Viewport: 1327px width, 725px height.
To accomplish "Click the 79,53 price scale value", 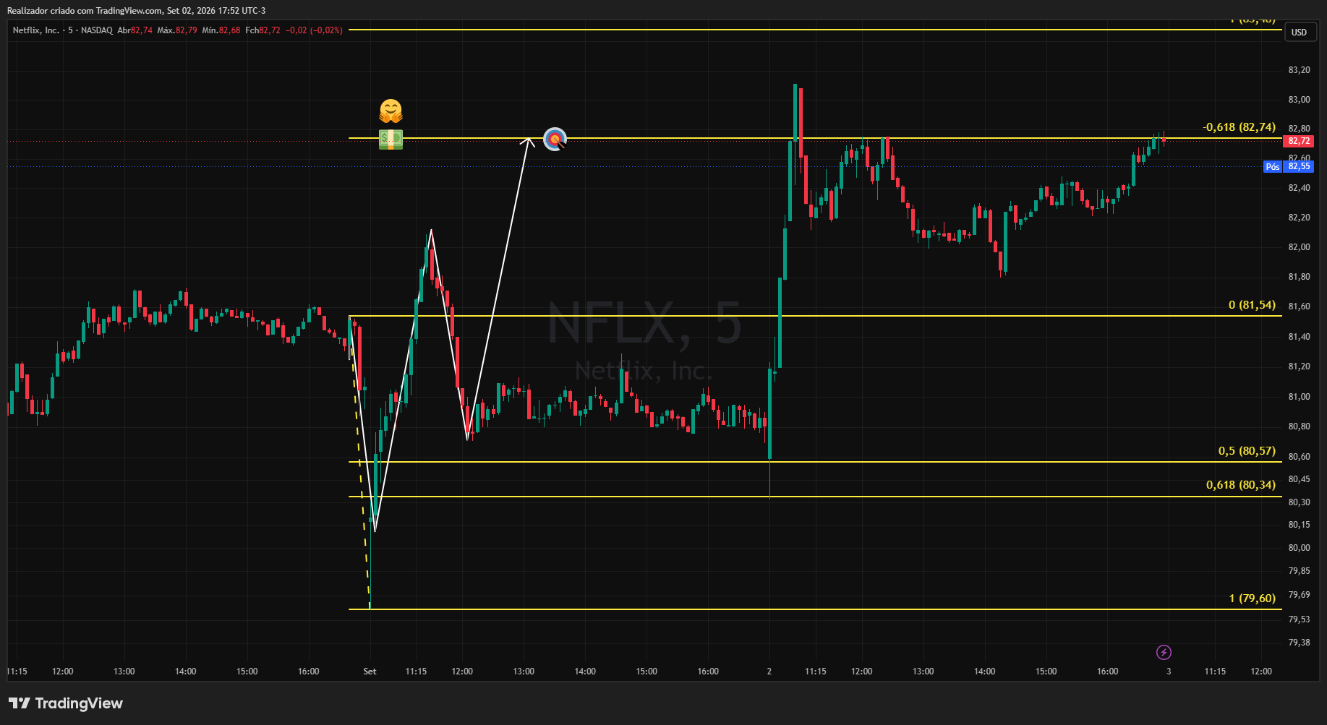I will 1299,619.
